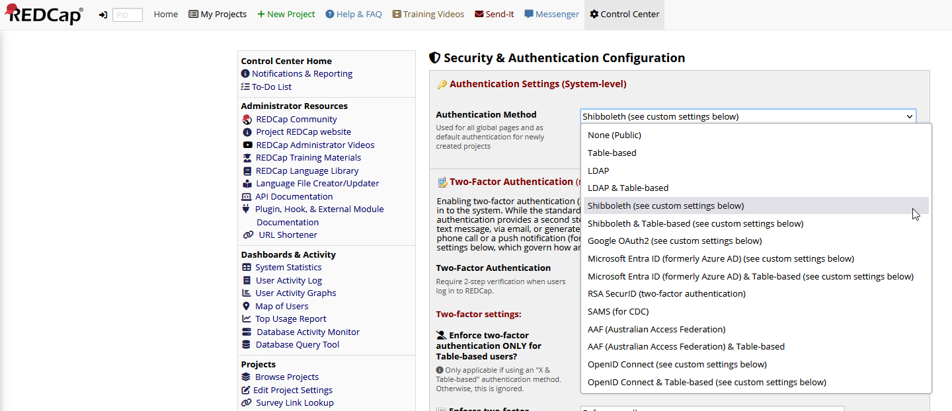
Task: Click the Home menu item
Action: click(165, 14)
